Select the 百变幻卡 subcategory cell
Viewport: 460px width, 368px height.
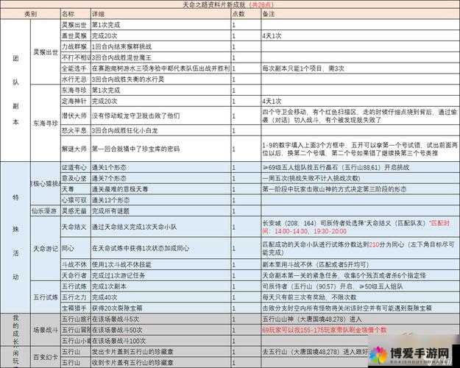click(x=46, y=357)
